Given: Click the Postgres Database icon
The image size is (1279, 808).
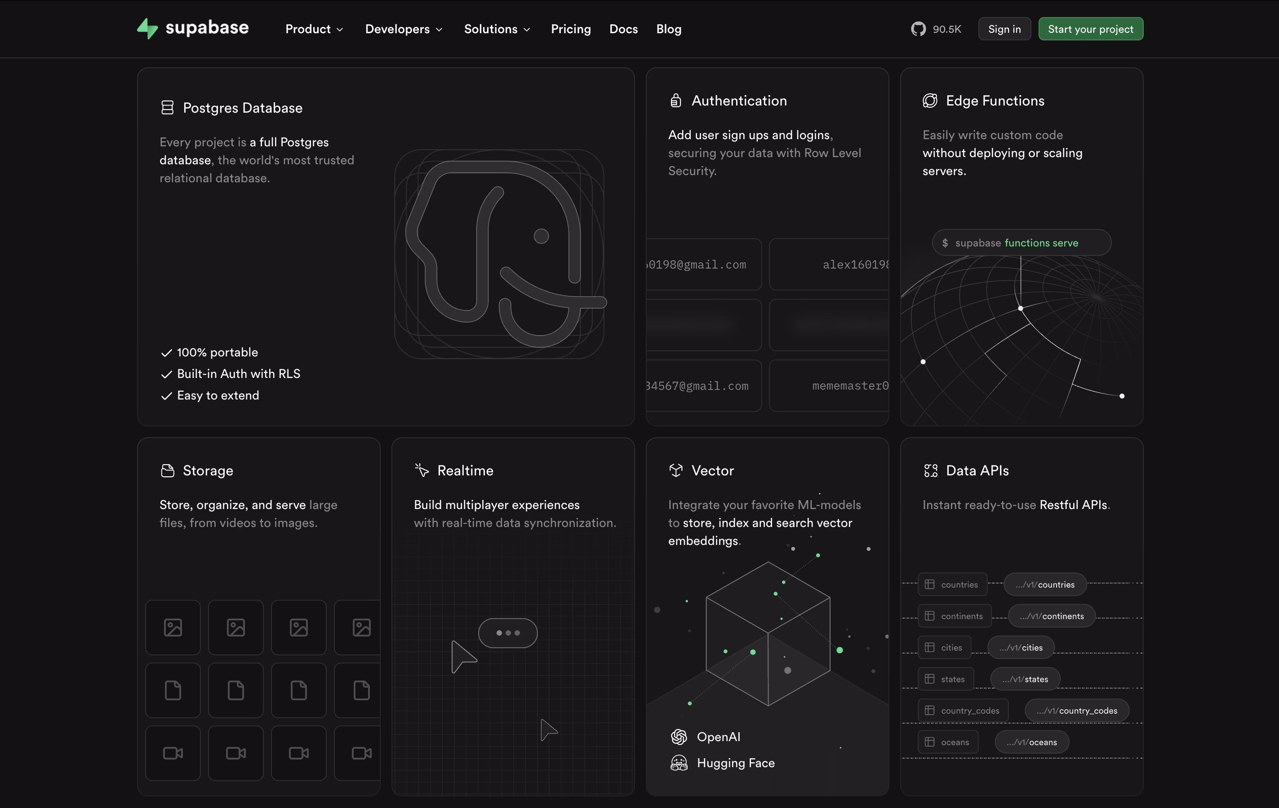Looking at the screenshot, I should click(x=167, y=108).
